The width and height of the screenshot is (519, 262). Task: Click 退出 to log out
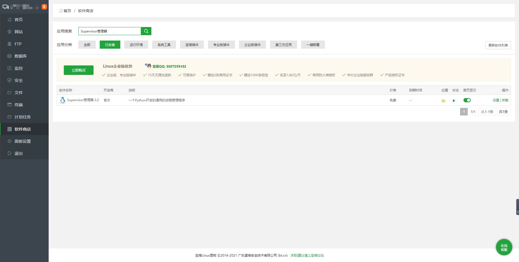coord(24,153)
